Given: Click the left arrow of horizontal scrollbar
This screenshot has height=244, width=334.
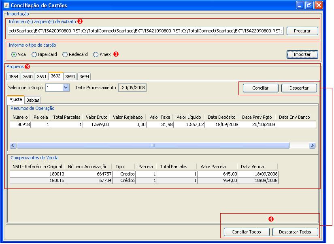Looking at the screenshot, I should 13,146.
